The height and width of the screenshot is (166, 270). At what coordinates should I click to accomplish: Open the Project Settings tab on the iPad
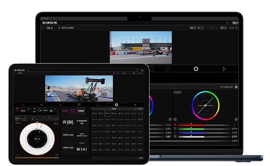[73, 111]
